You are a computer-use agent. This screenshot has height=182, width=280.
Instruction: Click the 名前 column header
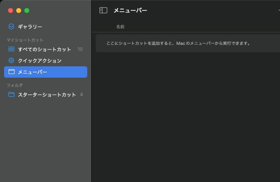point(120,27)
